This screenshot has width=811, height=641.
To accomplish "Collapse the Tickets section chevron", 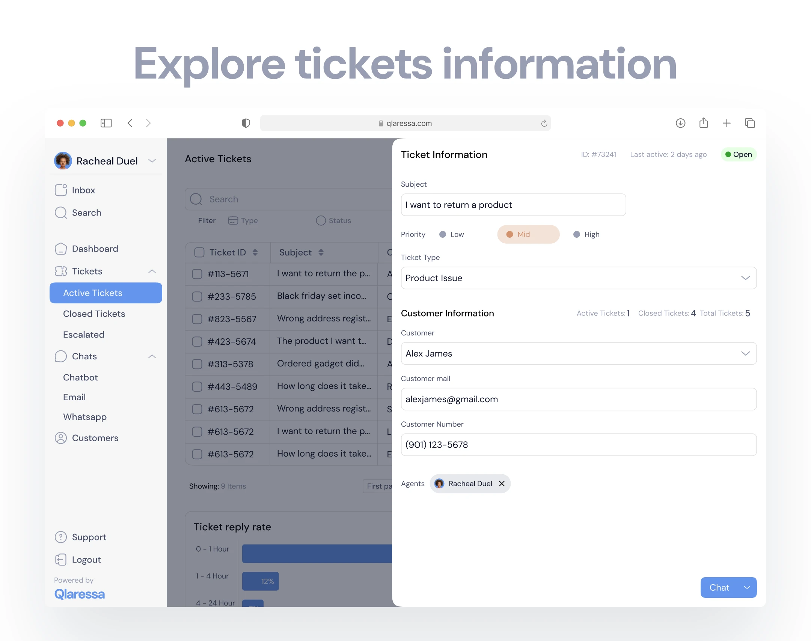I will pos(152,271).
